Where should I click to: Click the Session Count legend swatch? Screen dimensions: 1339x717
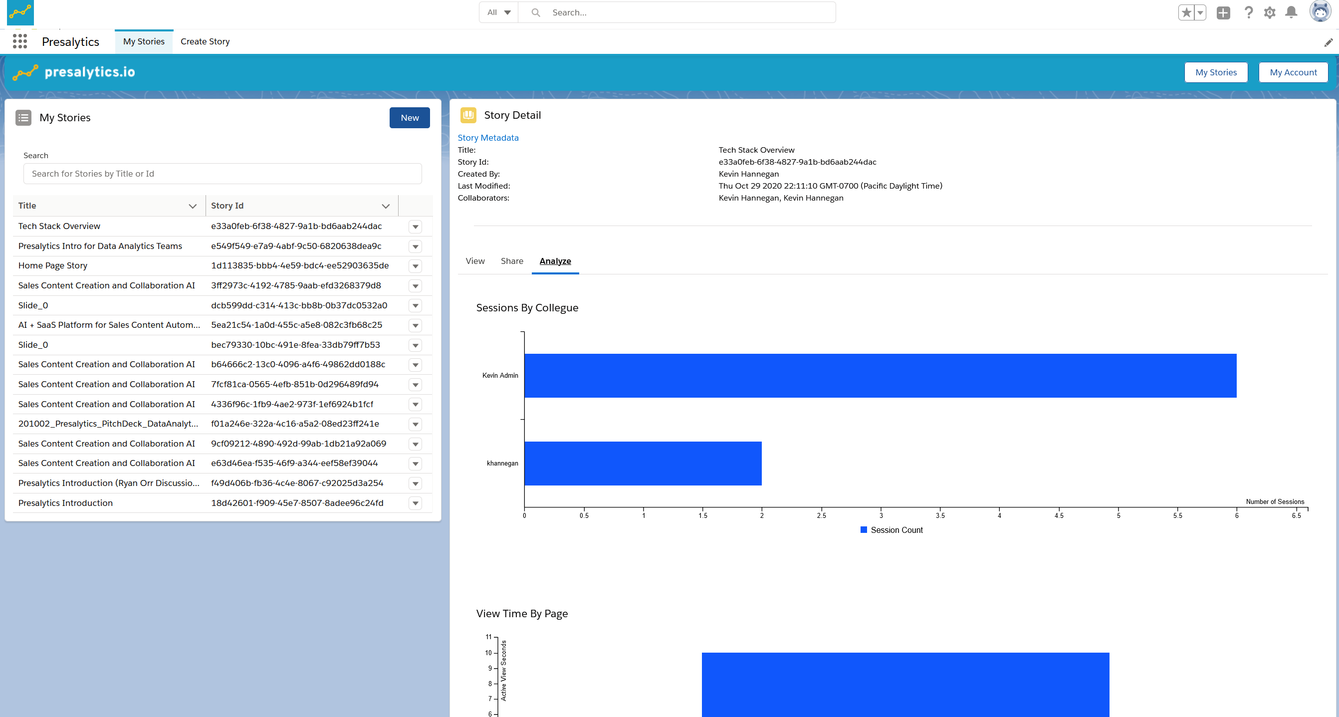pos(864,530)
